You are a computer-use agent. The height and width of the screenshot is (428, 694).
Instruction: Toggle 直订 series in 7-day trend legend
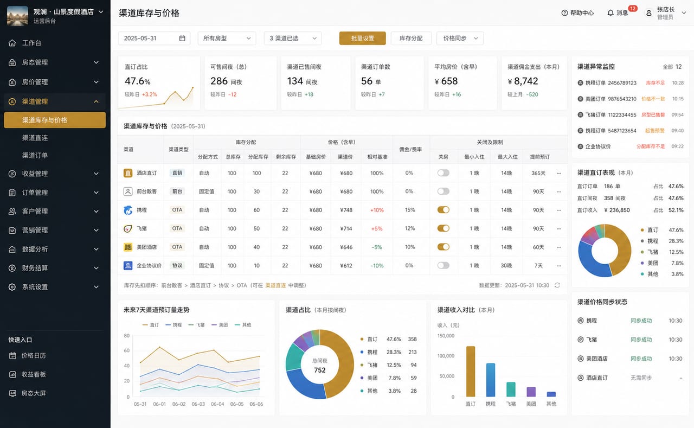[x=151, y=325]
